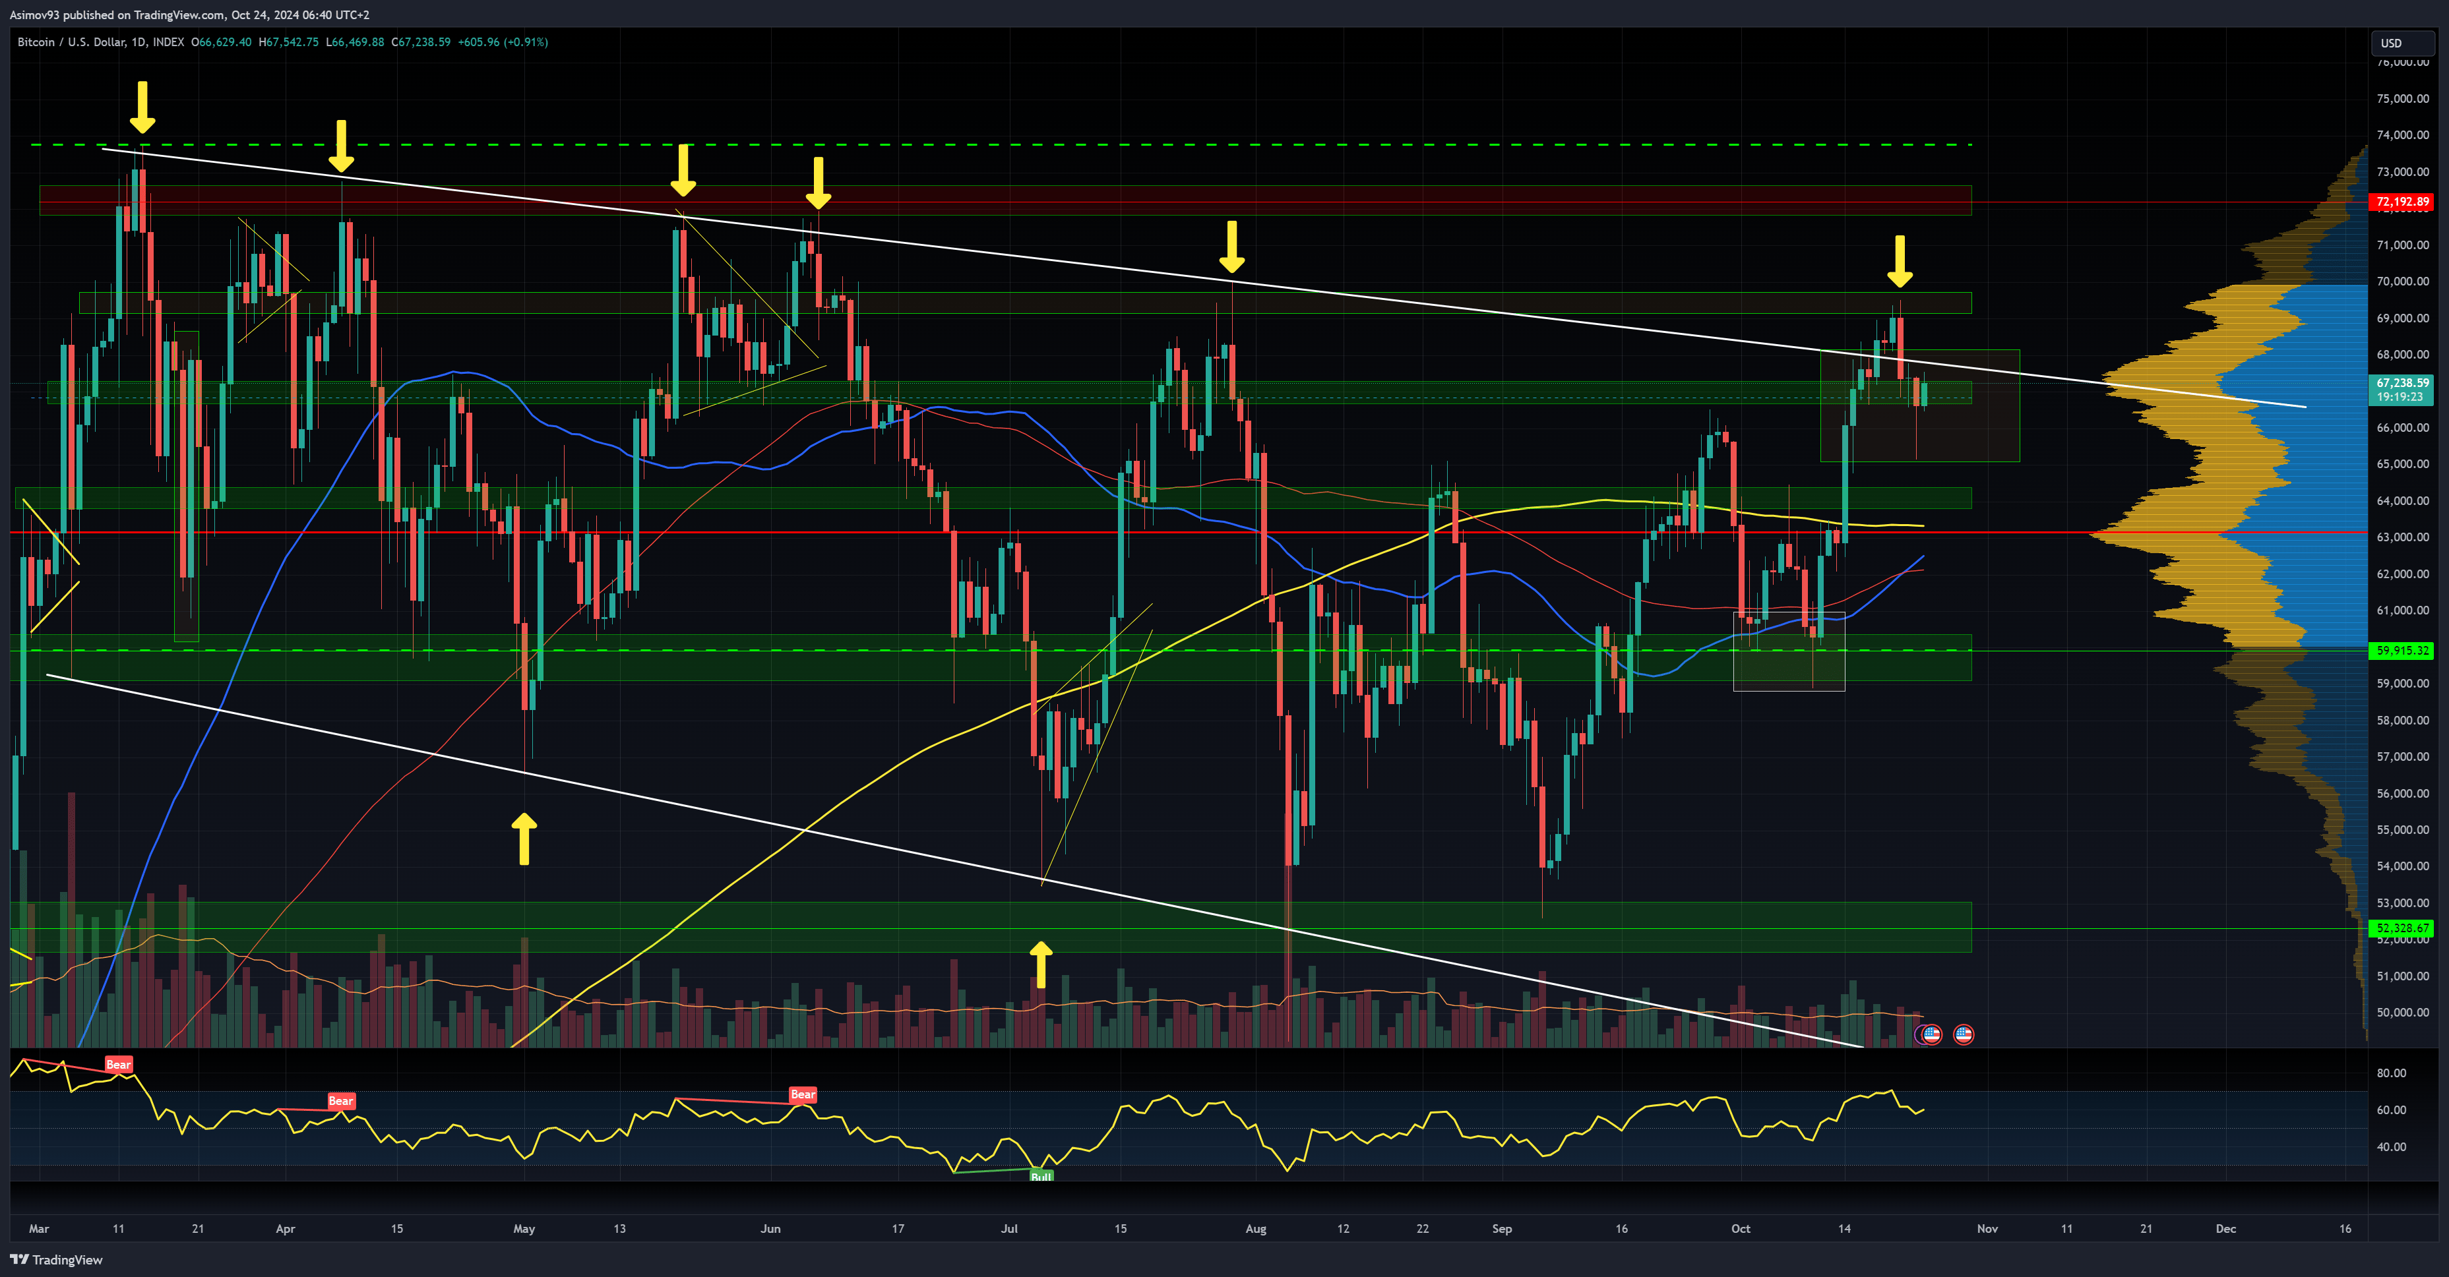Open the USD currency selector
The width and height of the screenshot is (2449, 1277).
click(x=2402, y=43)
